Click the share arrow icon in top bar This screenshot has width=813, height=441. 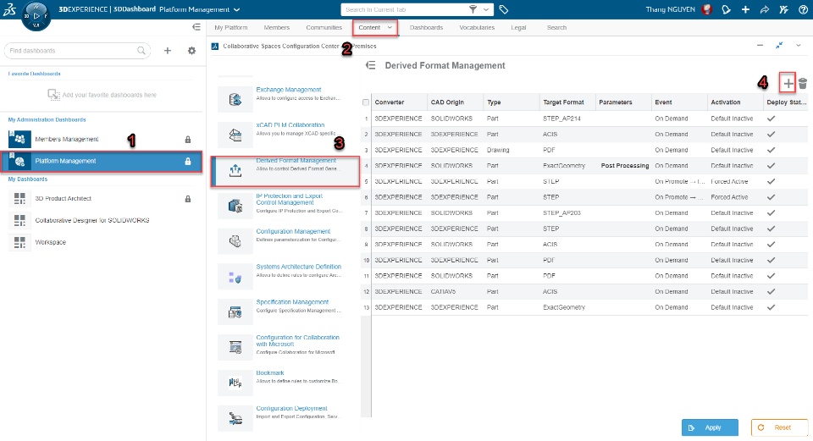pyautogui.click(x=764, y=9)
